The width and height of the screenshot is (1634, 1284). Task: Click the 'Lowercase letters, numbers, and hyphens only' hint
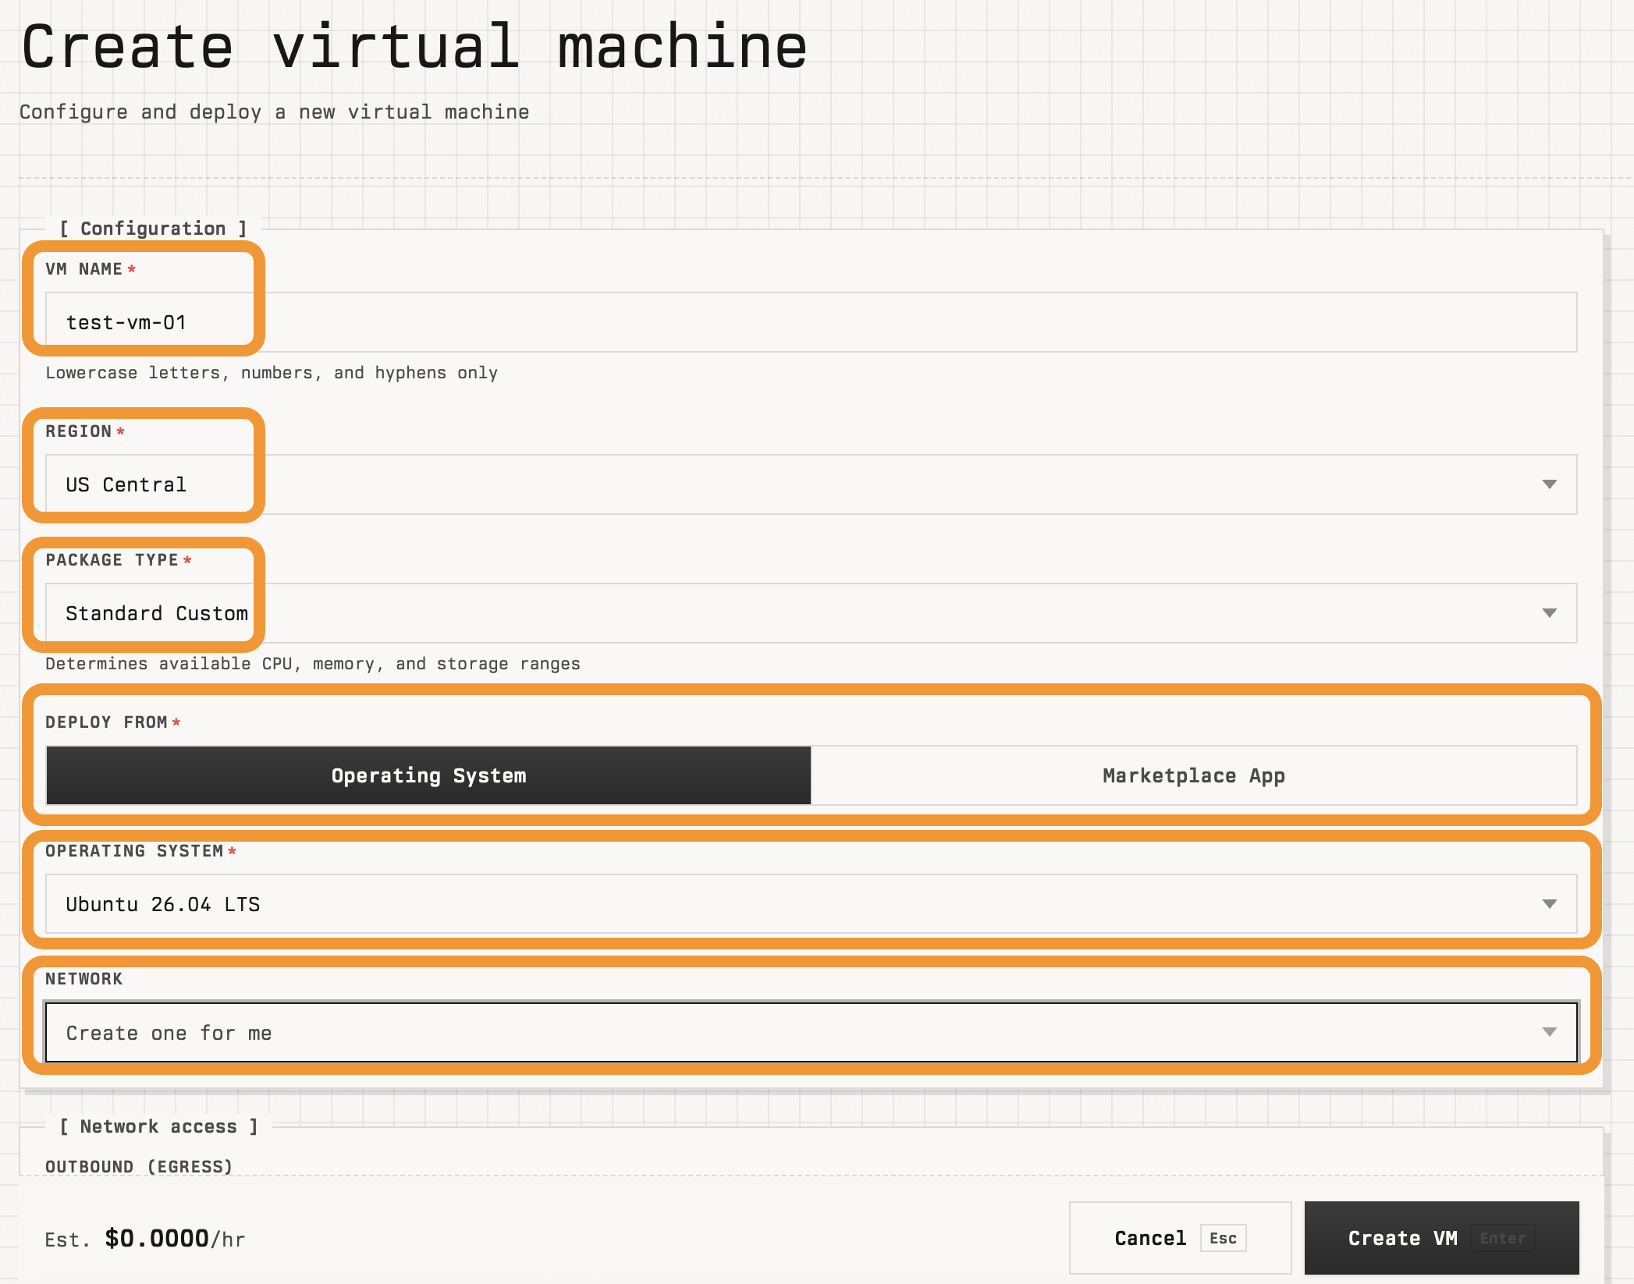click(272, 373)
